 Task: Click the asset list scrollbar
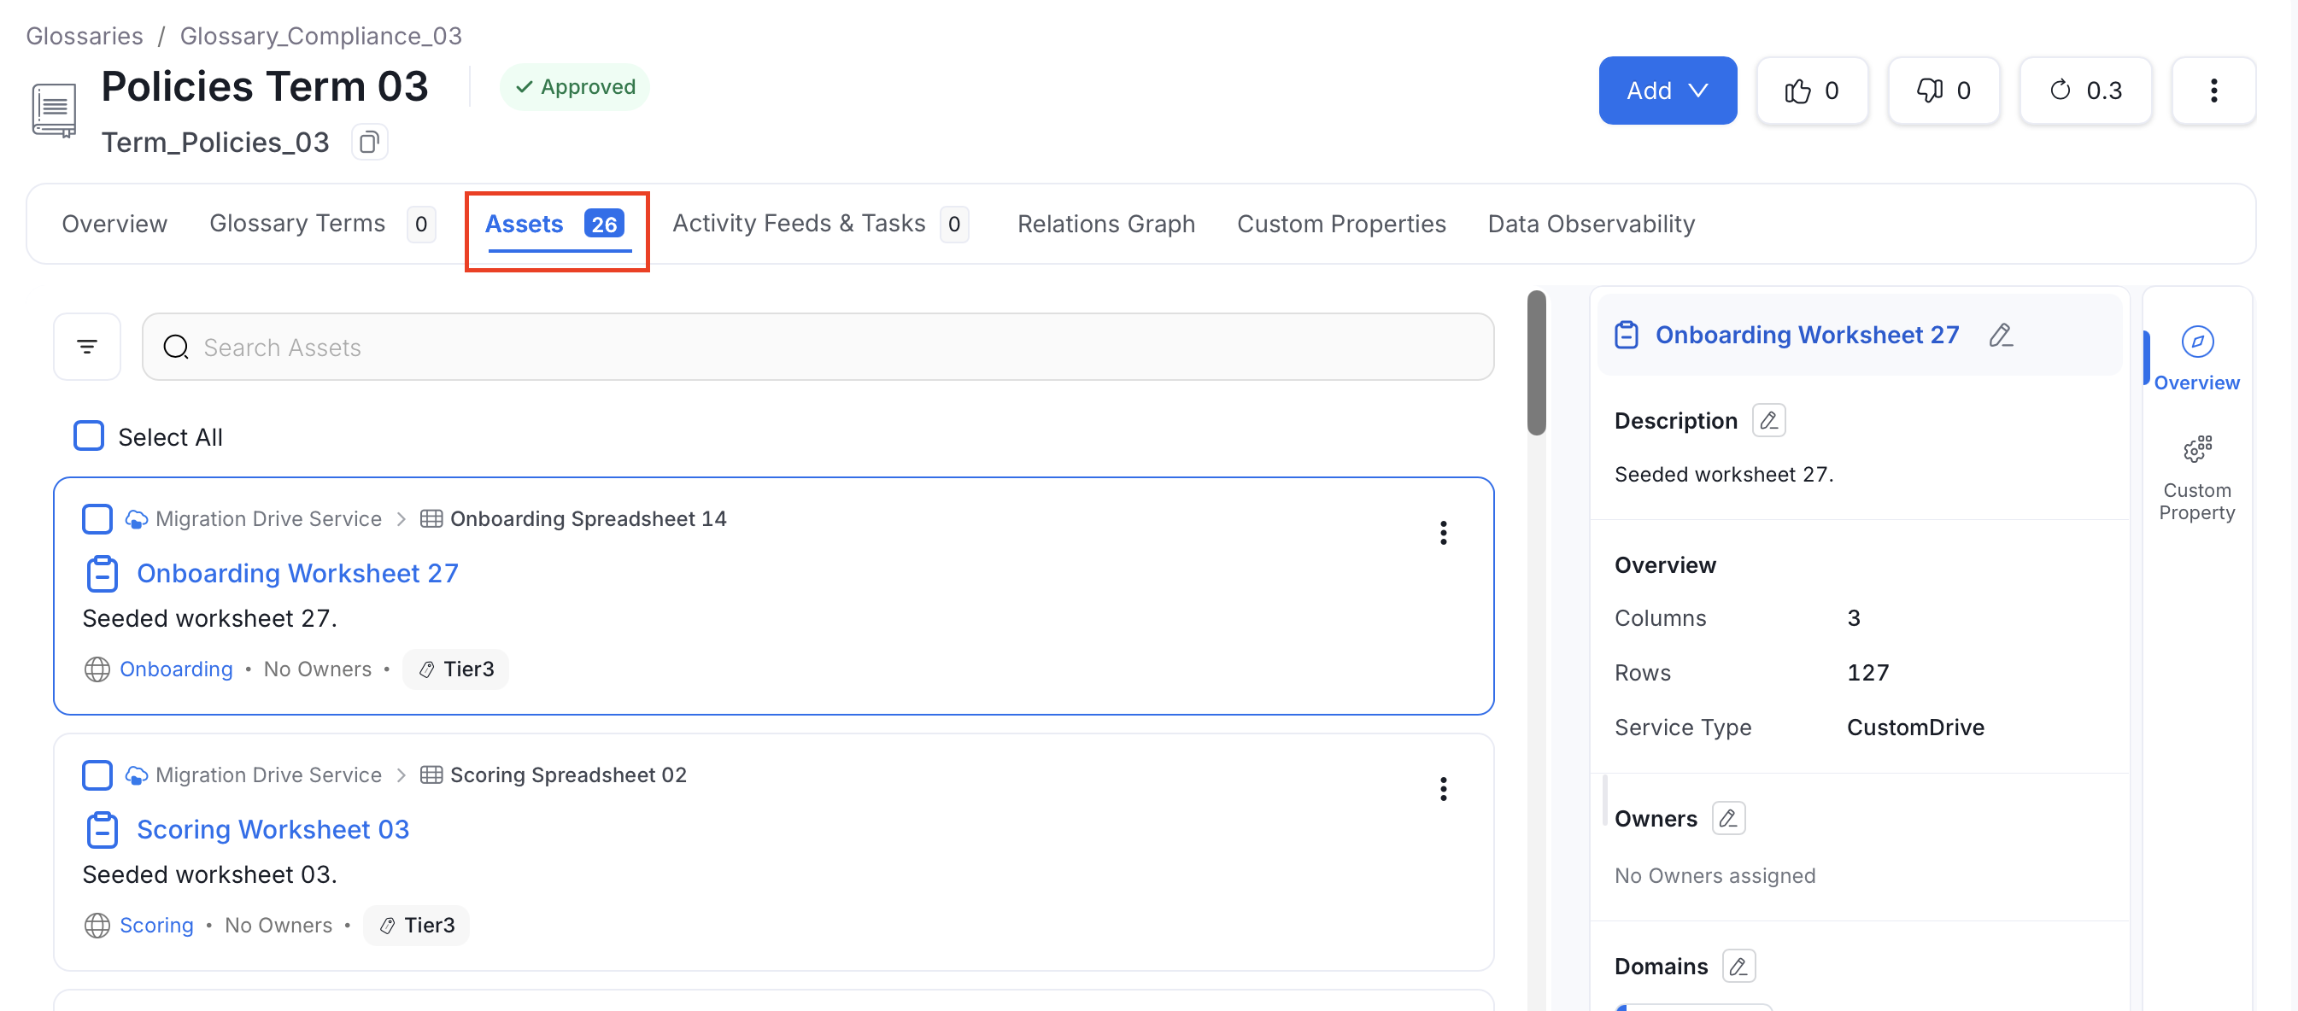tap(1535, 363)
